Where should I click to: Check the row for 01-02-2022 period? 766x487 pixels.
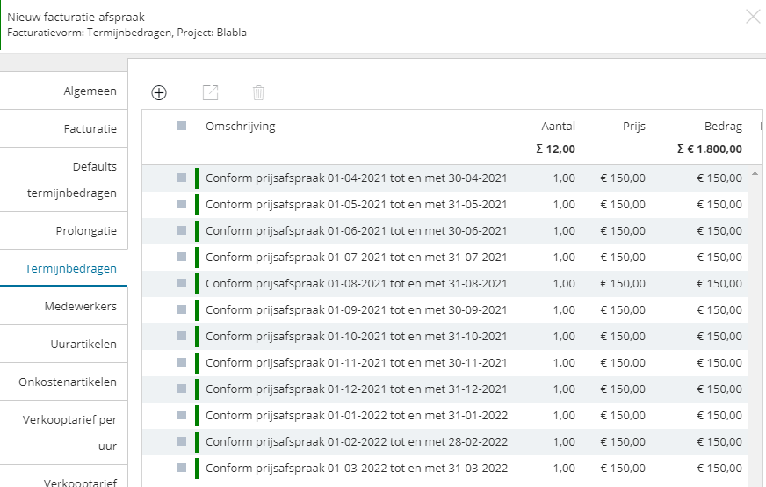coord(182,442)
